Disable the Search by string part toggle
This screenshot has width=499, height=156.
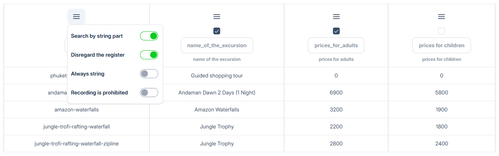coord(149,36)
